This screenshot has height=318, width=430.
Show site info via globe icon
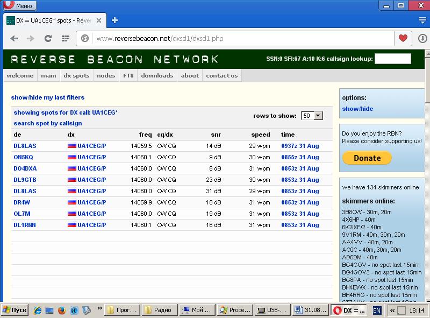(85, 38)
